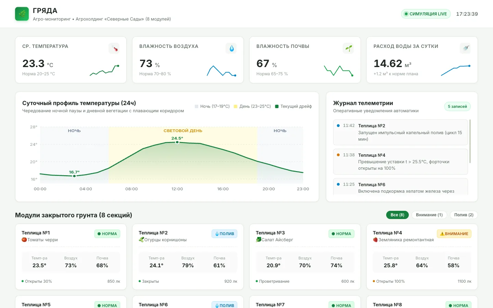The width and height of the screenshot is (493, 308).
Task: Open the 11:25 Теплица №6 journal entry
Action: pyautogui.click(x=401, y=187)
